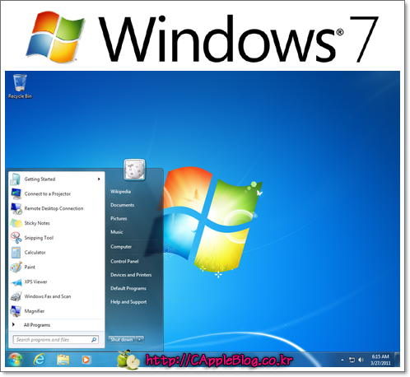Select the Calculator text entry
410x377 pixels.
(35, 253)
